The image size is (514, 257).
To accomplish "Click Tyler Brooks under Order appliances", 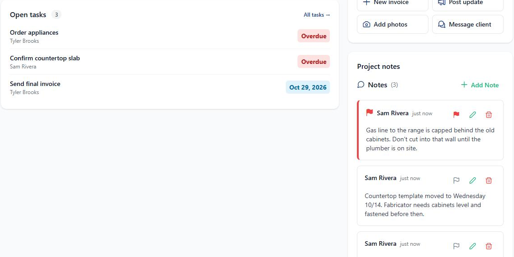I will point(24,41).
